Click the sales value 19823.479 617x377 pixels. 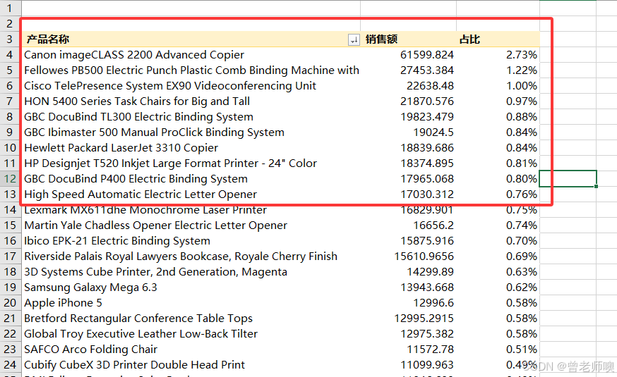tap(409, 117)
